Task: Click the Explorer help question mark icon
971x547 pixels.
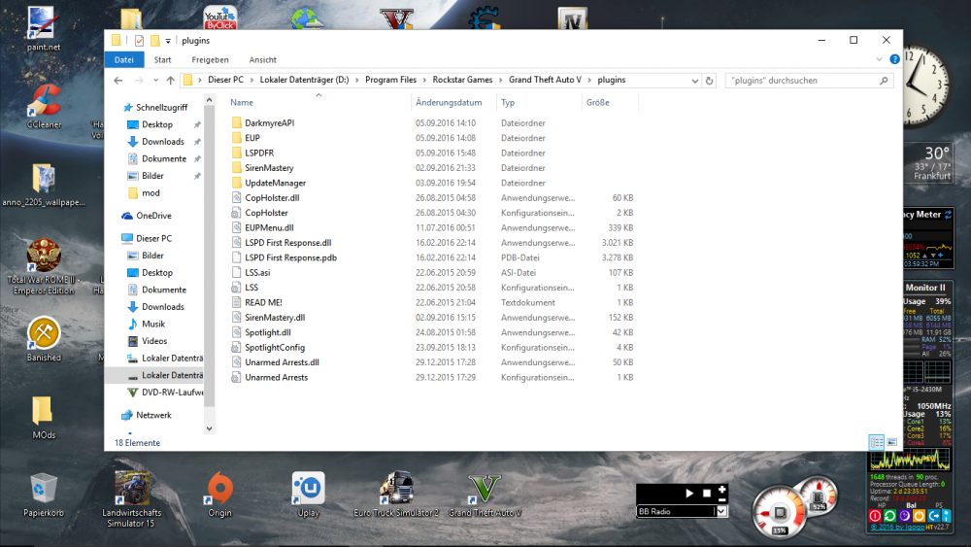Action: (x=894, y=59)
